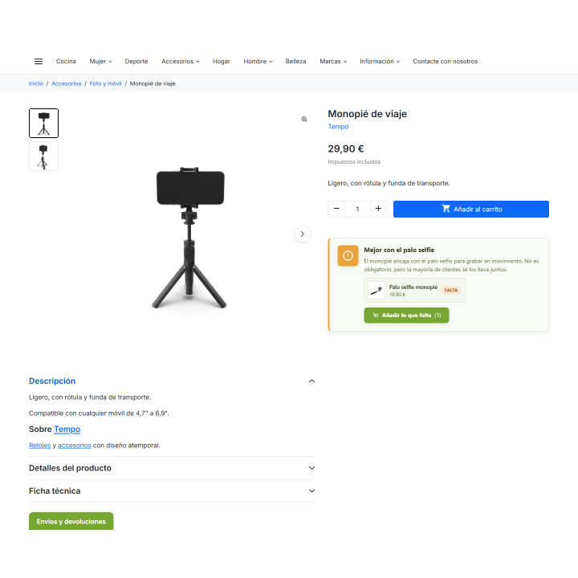578x578 pixels.
Task: Decrease quantity with minus button
Action: [x=336, y=209]
